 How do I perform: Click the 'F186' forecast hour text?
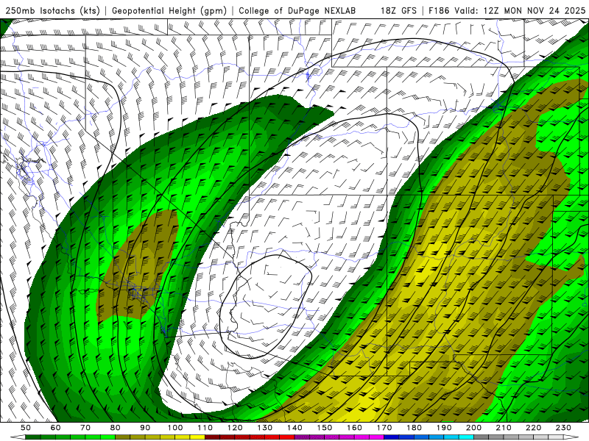tap(439, 11)
